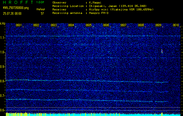Click the meteor count value 57
183x116 pixels.
[42, 14]
